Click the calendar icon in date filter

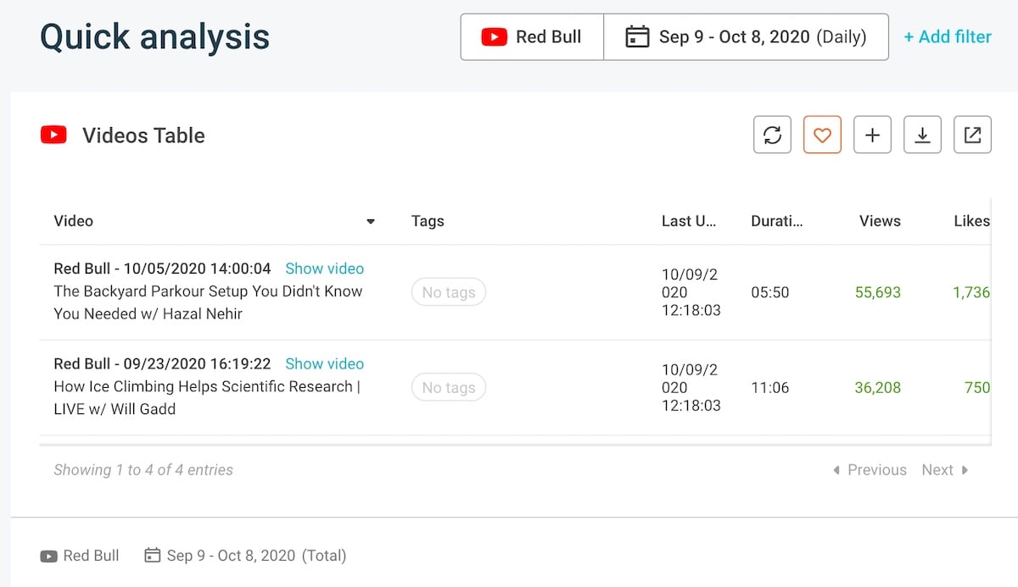coord(637,37)
